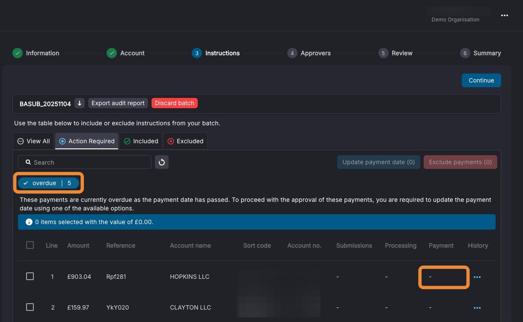Click the green check icon on Information step
Image resolution: width=523 pixels, height=322 pixels.
click(17, 53)
